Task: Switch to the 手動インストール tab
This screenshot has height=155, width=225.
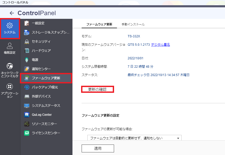Action: [x=133, y=24]
